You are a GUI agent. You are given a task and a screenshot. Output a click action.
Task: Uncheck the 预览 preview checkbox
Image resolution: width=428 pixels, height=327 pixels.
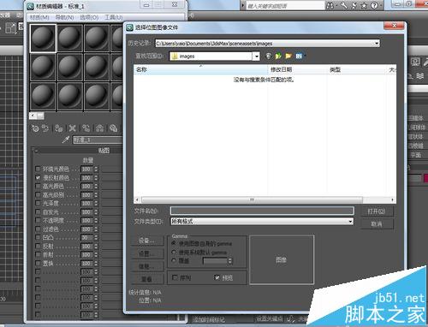[x=217, y=277]
